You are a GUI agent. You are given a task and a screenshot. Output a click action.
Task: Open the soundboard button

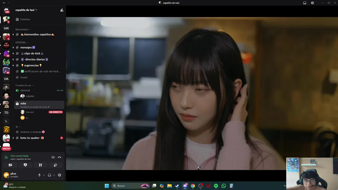[55, 165]
